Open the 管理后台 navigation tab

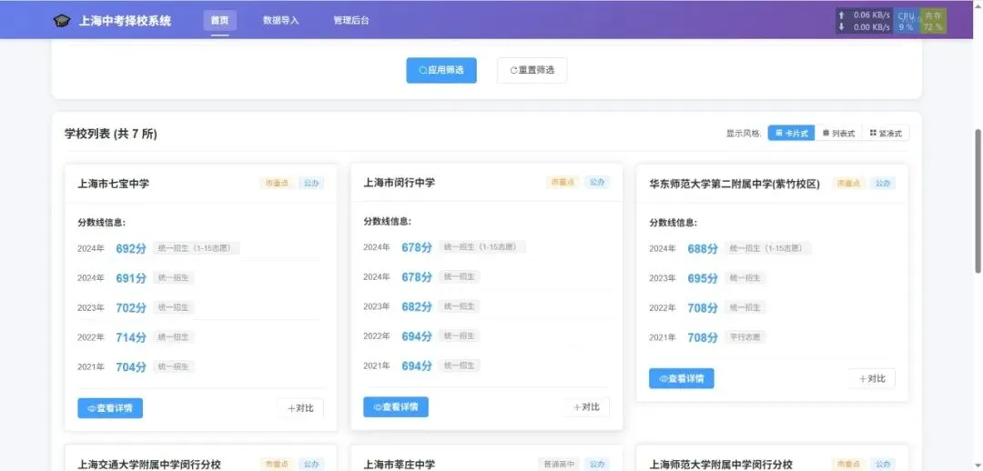click(351, 20)
